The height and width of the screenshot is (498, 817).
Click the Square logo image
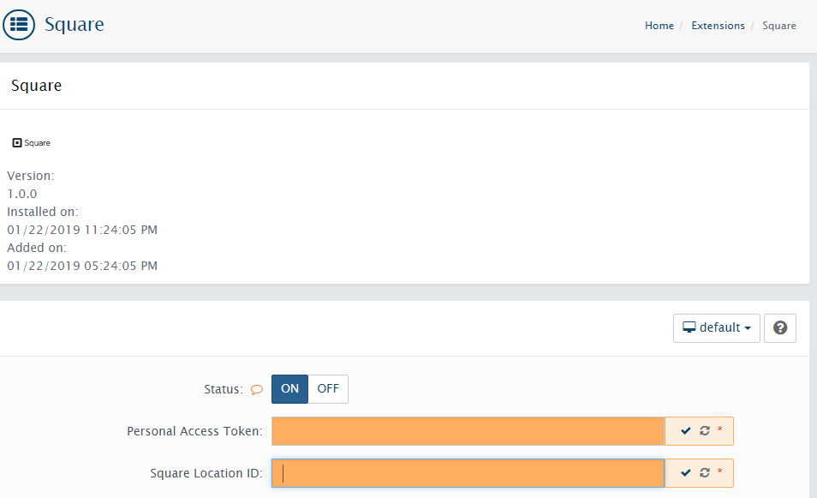32,143
